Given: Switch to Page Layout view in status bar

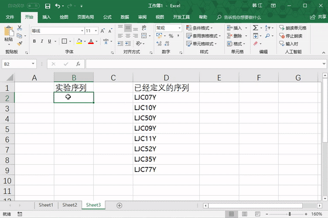Looking at the screenshot, I should click(x=244, y=214).
